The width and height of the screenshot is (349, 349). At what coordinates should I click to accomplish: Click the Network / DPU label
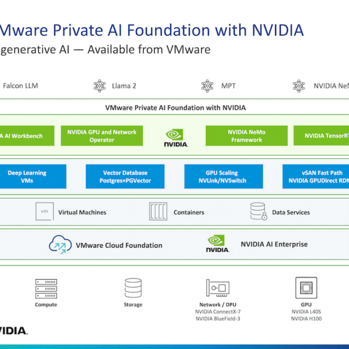[x=218, y=304]
